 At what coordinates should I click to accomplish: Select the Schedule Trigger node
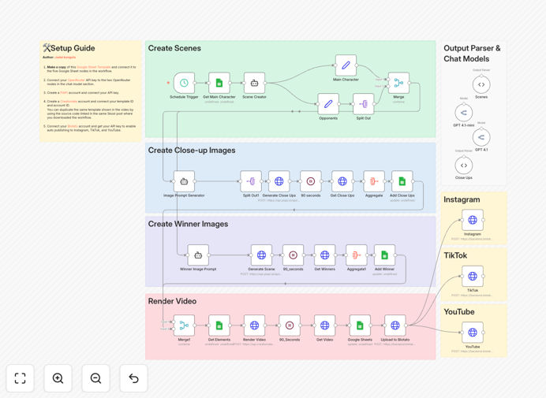point(184,83)
